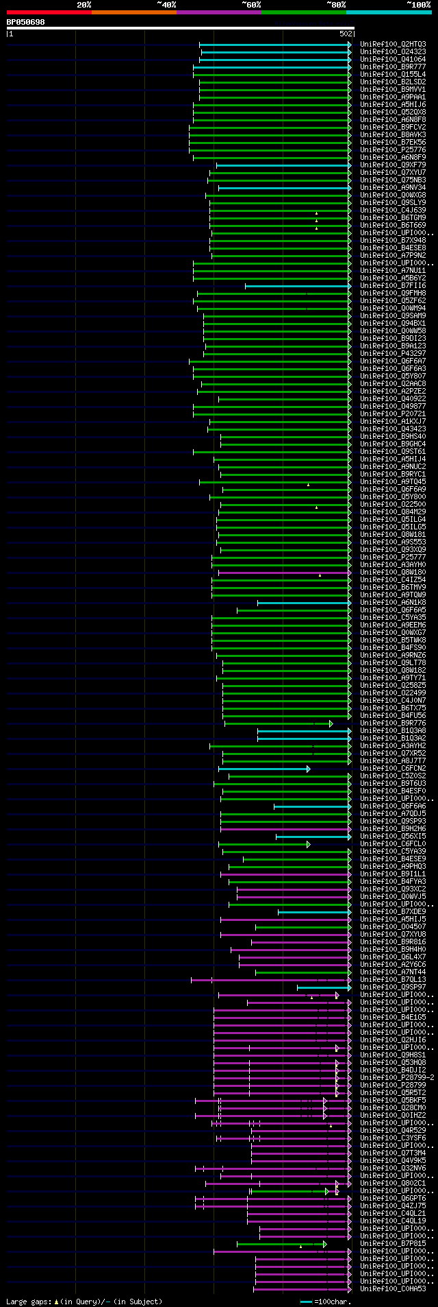
Task: Click the cyan arrowhead ending UniRef100_C6FCN2 alignment
Action: coord(308,769)
